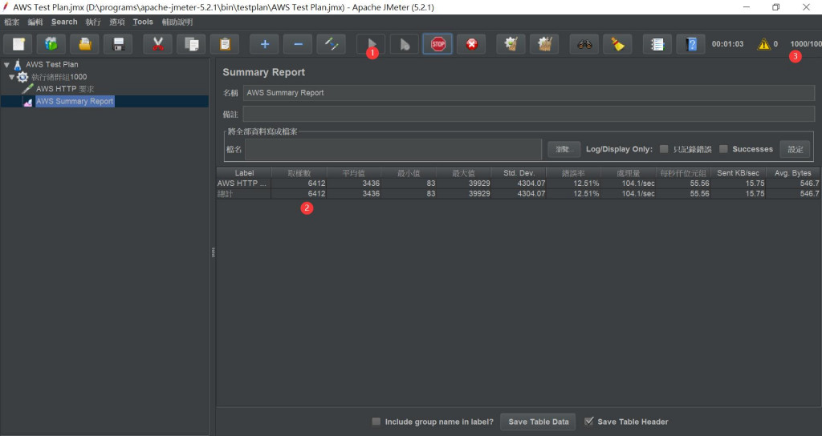822x436 pixels.
Task: Click the Shutdown red X icon
Action: 471,45
